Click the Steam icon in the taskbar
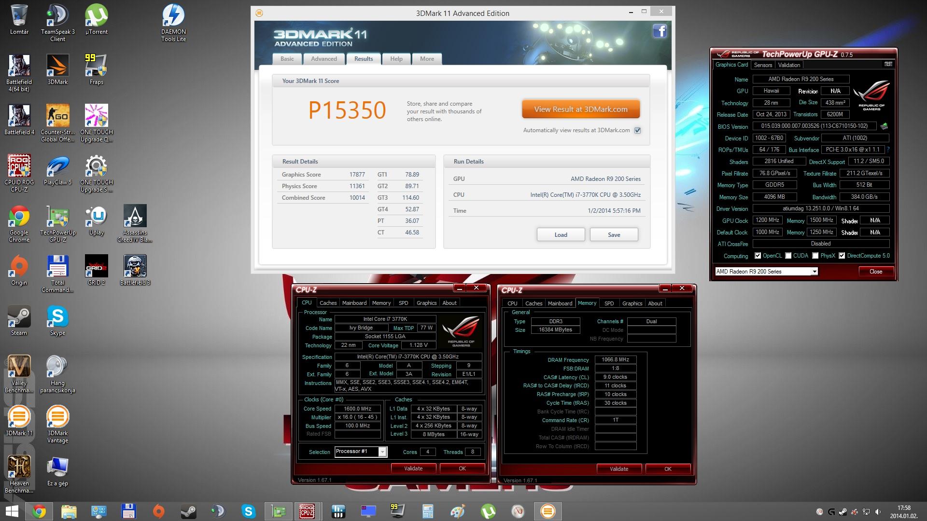927x521 pixels. click(x=188, y=511)
